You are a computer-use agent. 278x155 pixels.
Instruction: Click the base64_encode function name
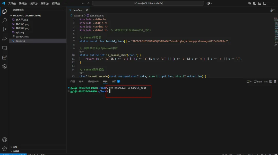98,76
